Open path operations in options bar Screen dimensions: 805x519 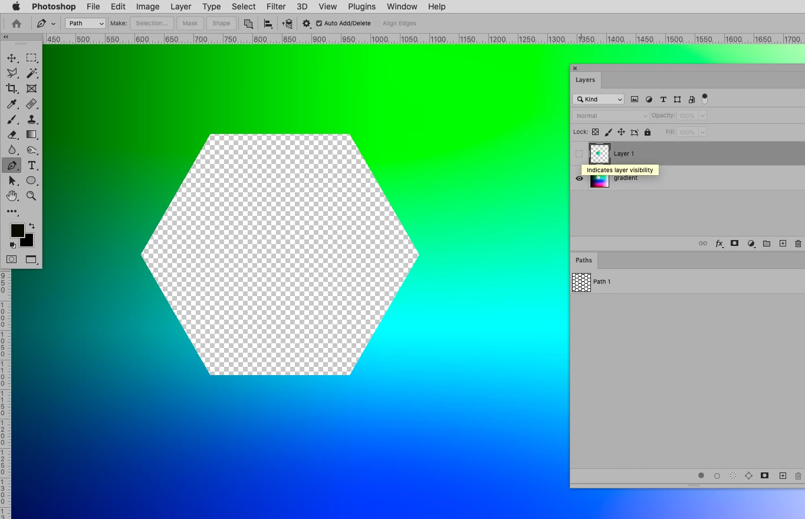(x=248, y=24)
